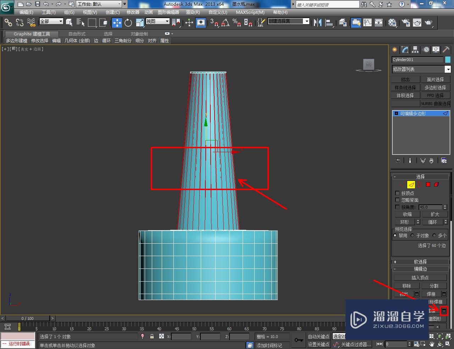The width and height of the screenshot is (454, 349).
Task: Select the 禁用 preview radio button
Action: tap(395, 236)
